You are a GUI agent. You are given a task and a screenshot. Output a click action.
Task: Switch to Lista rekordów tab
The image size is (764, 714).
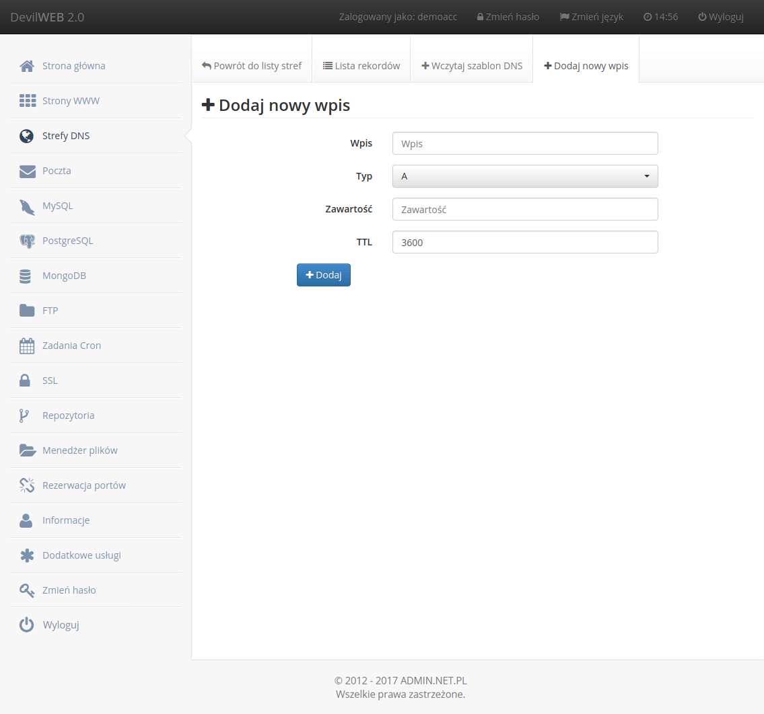pyautogui.click(x=361, y=66)
